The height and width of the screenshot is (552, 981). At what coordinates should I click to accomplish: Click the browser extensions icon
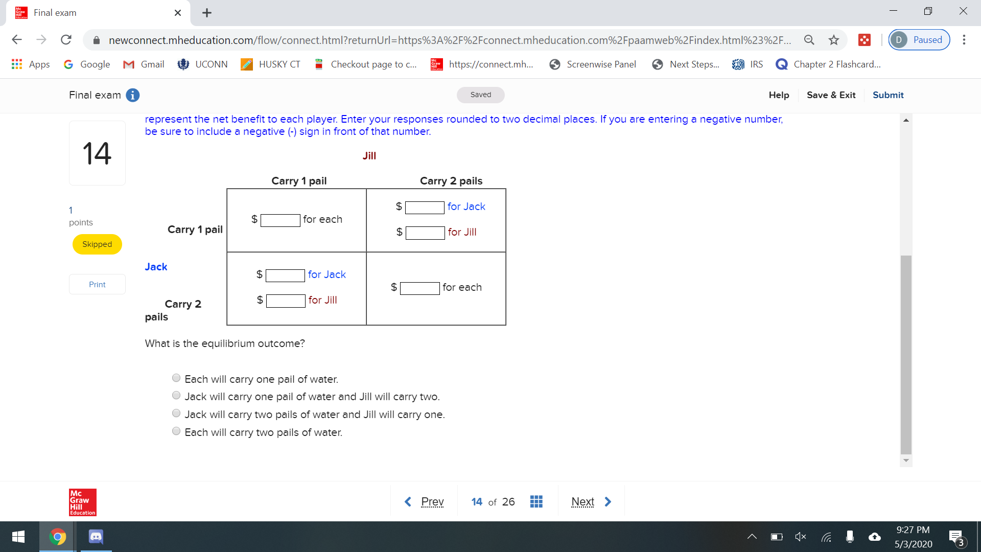click(865, 39)
